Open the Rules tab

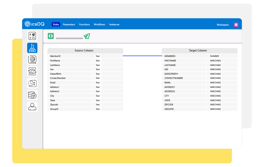pyautogui.click(x=56, y=24)
